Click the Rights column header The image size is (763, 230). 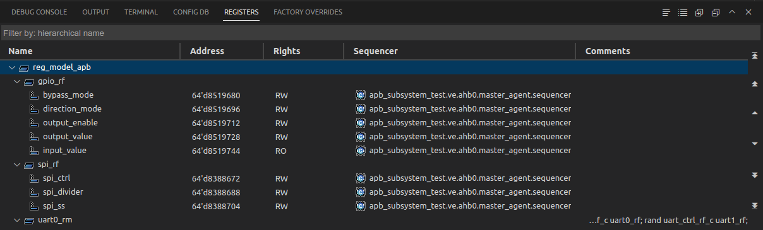click(304, 51)
